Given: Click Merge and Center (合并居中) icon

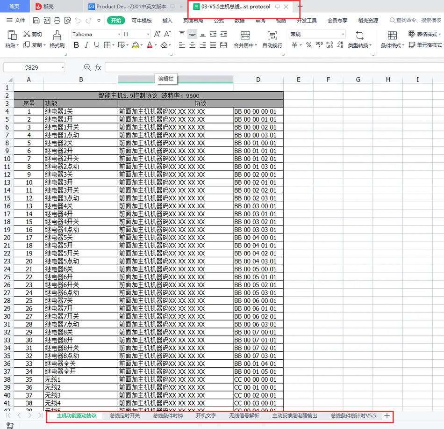Looking at the screenshot, I should pyautogui.click(x=245, y=36).
